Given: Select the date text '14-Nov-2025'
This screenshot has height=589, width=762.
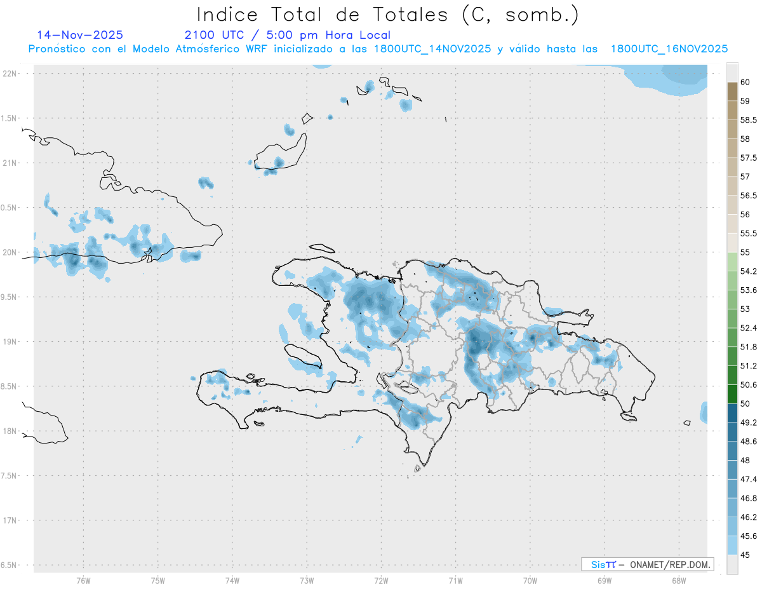Looking at the screenshot, I should 80,35.
